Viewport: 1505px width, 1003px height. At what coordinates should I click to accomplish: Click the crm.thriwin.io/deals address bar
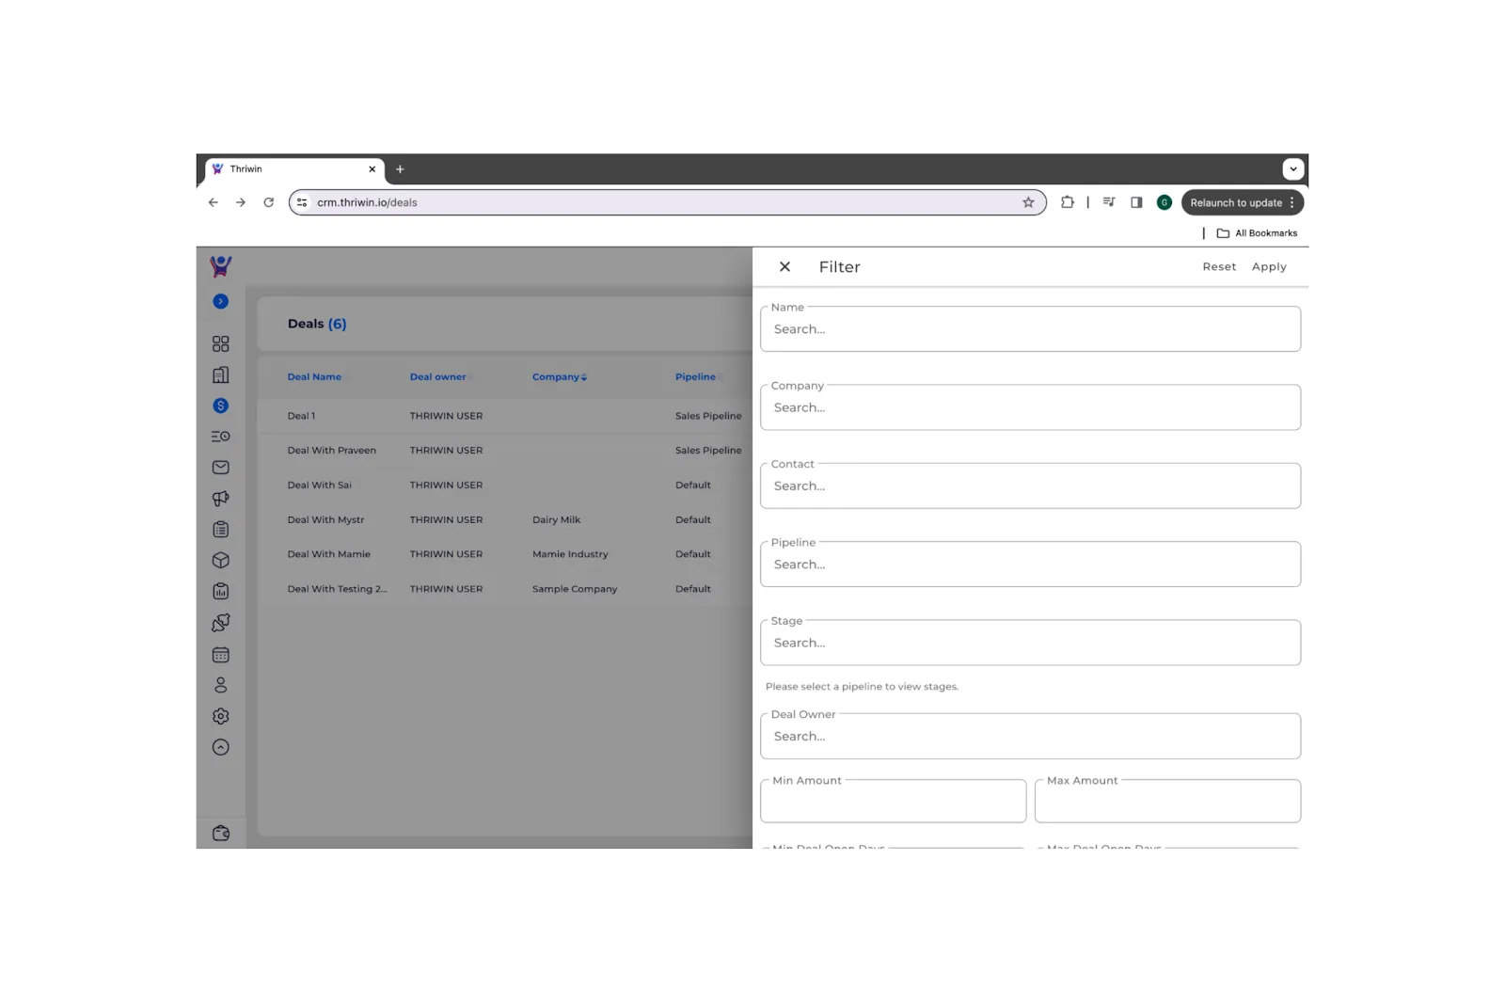point(668,203)
